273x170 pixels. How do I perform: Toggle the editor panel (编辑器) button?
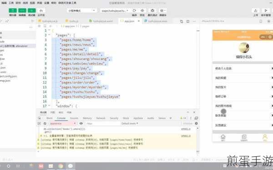click(x=22, y=10)
